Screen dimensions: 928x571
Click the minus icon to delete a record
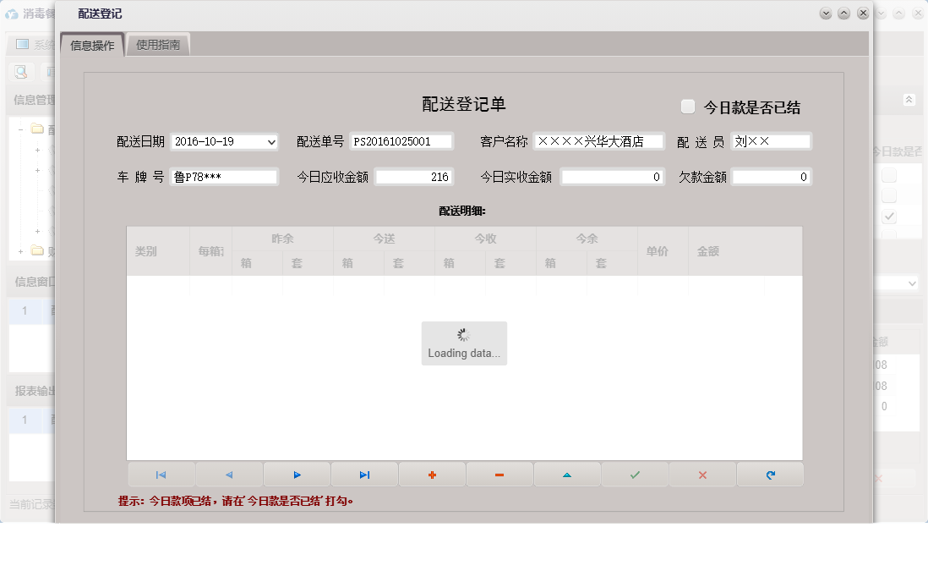(499, 474)
